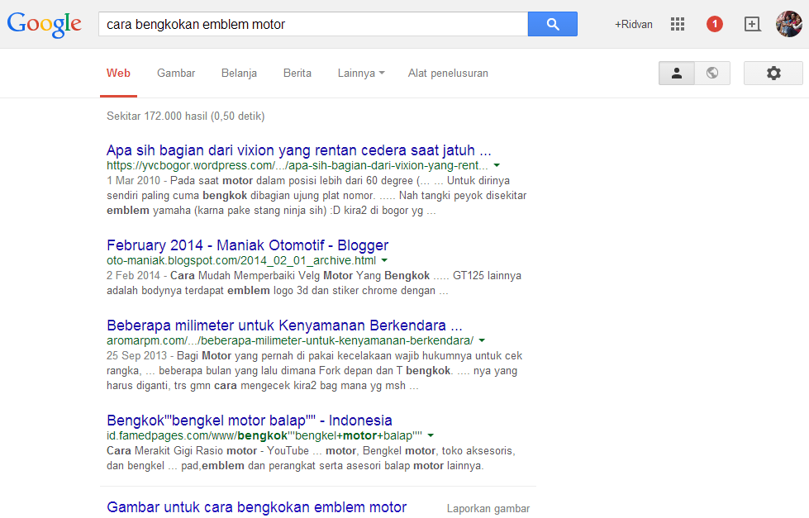The height and width of the screenshot is (518, 809).
Task: Click the green URL id.famedpages.com
Action: click(x=264, y=435)
